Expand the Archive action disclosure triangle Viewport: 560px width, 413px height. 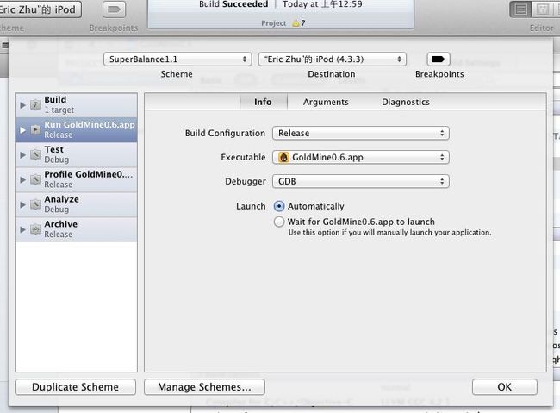(x=23, y=229)
